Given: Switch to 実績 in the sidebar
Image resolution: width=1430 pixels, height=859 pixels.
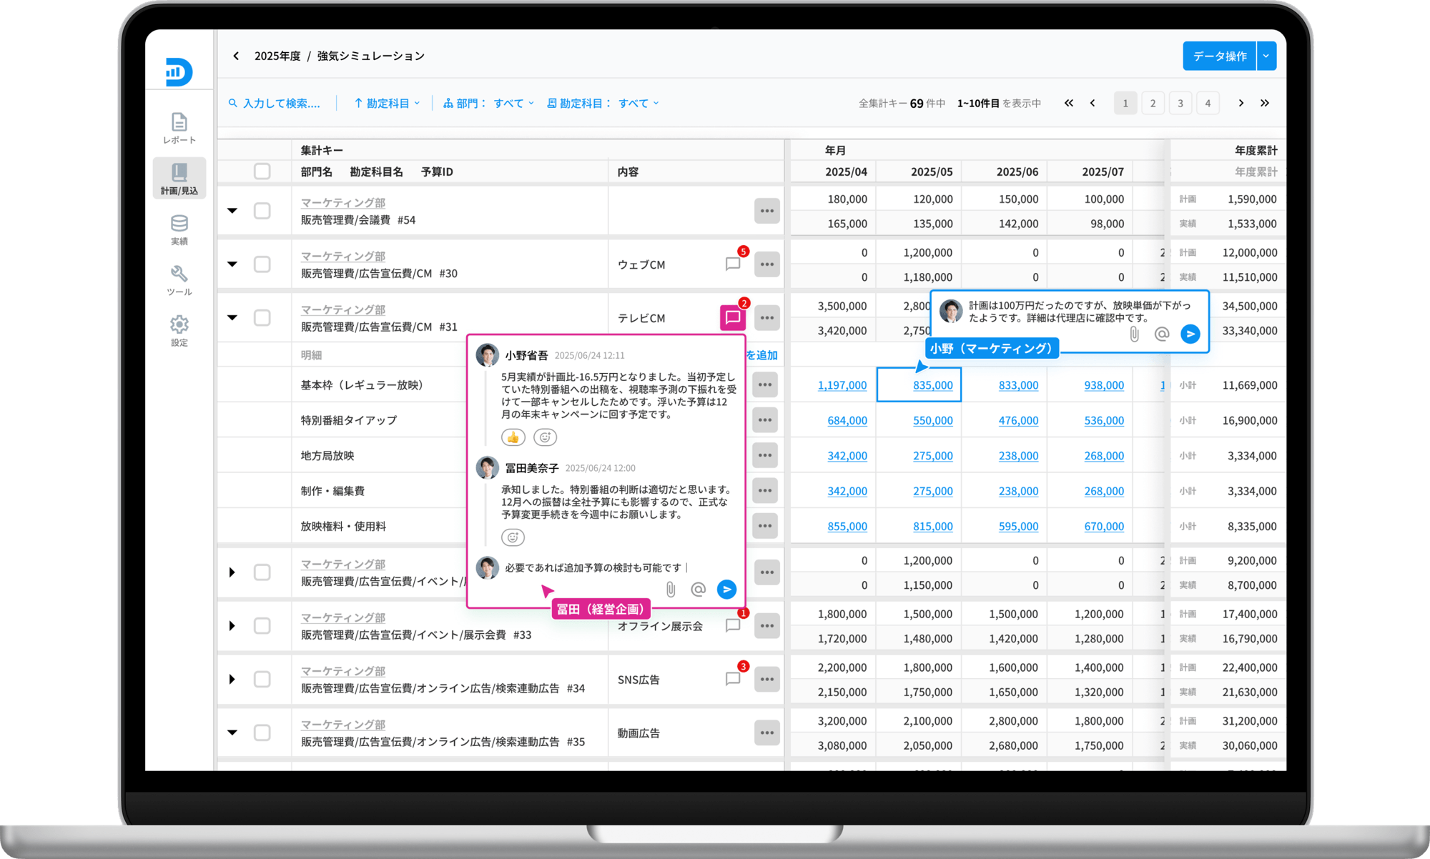Looking at the screenshot, I should (179, 229).
